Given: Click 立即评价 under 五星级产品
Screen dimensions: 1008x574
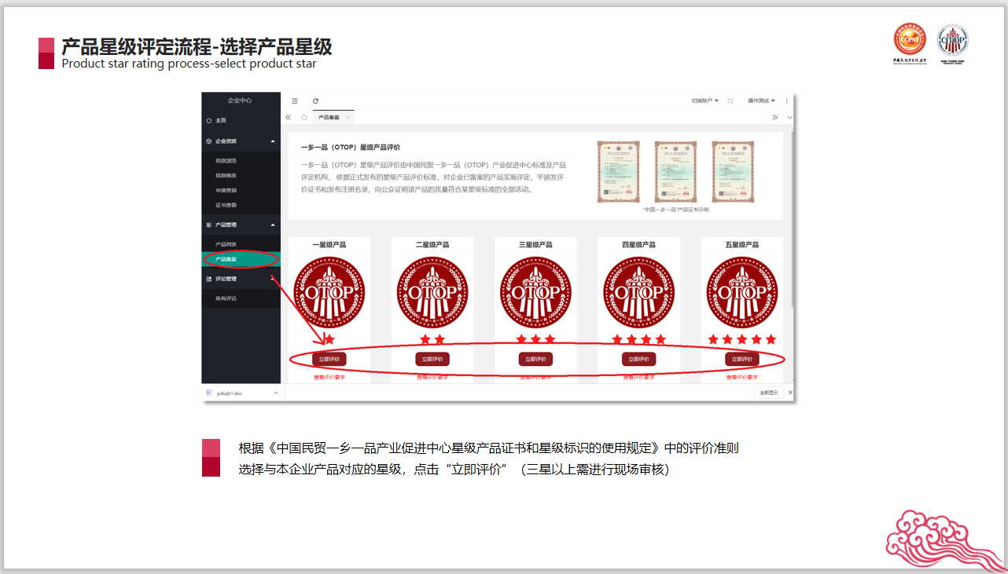Looking at the screenshot, I should 742,359.
